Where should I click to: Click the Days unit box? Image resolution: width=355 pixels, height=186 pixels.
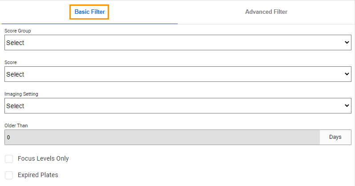(x=335, y=137)
